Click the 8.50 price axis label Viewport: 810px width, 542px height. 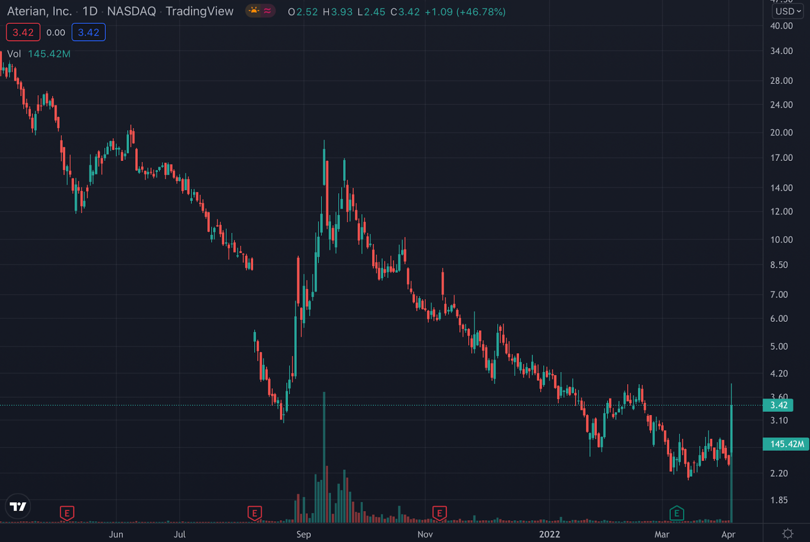[779, 265]
